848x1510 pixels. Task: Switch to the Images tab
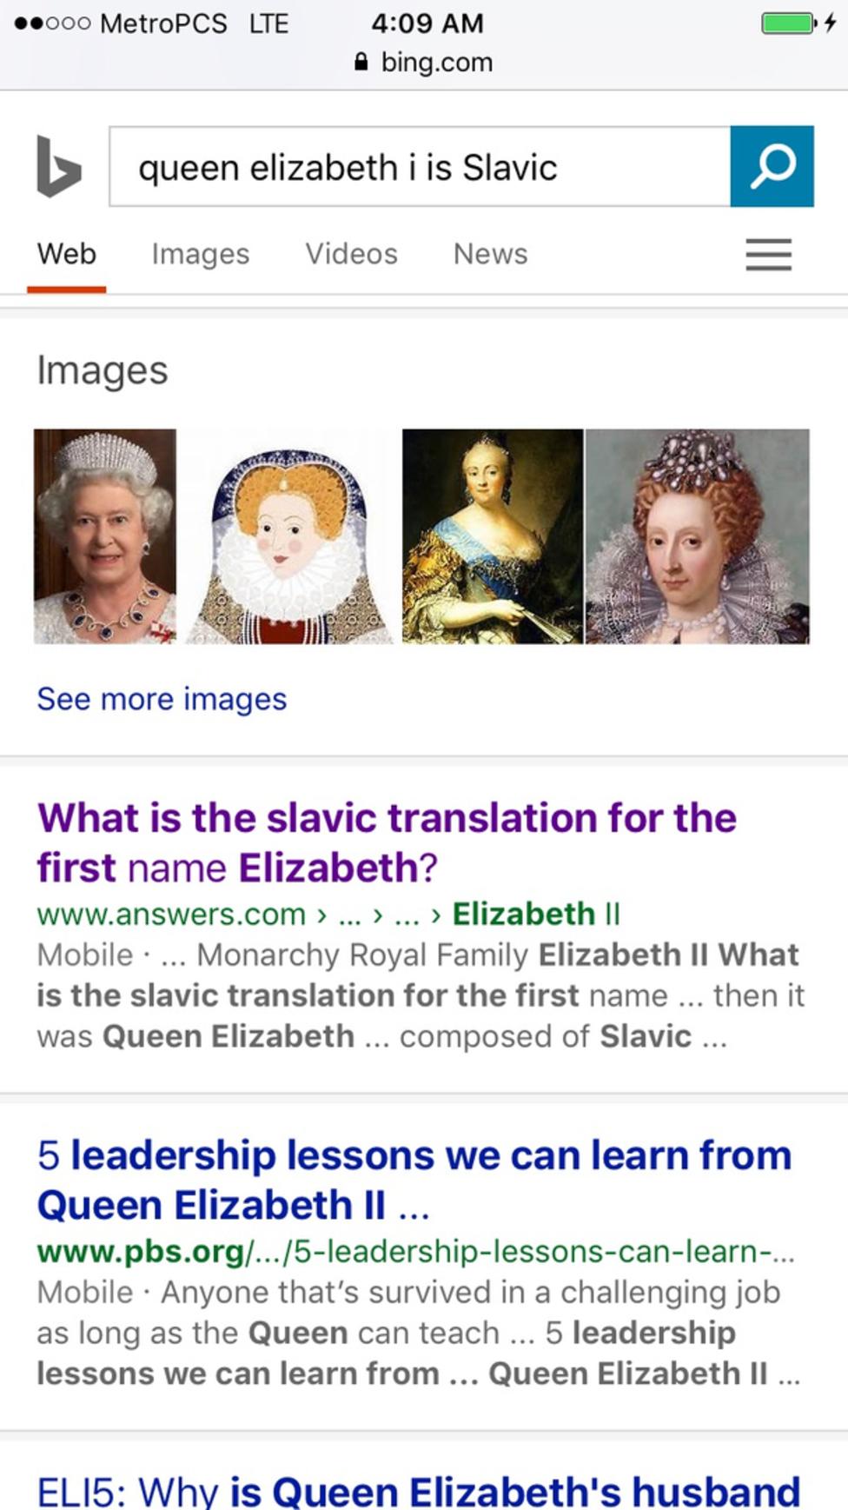[200, 254]
